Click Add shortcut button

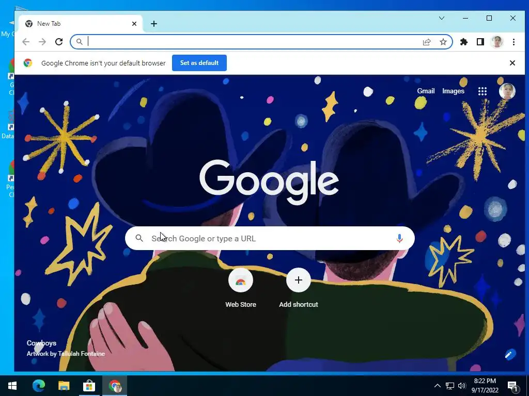coord(299,288)
